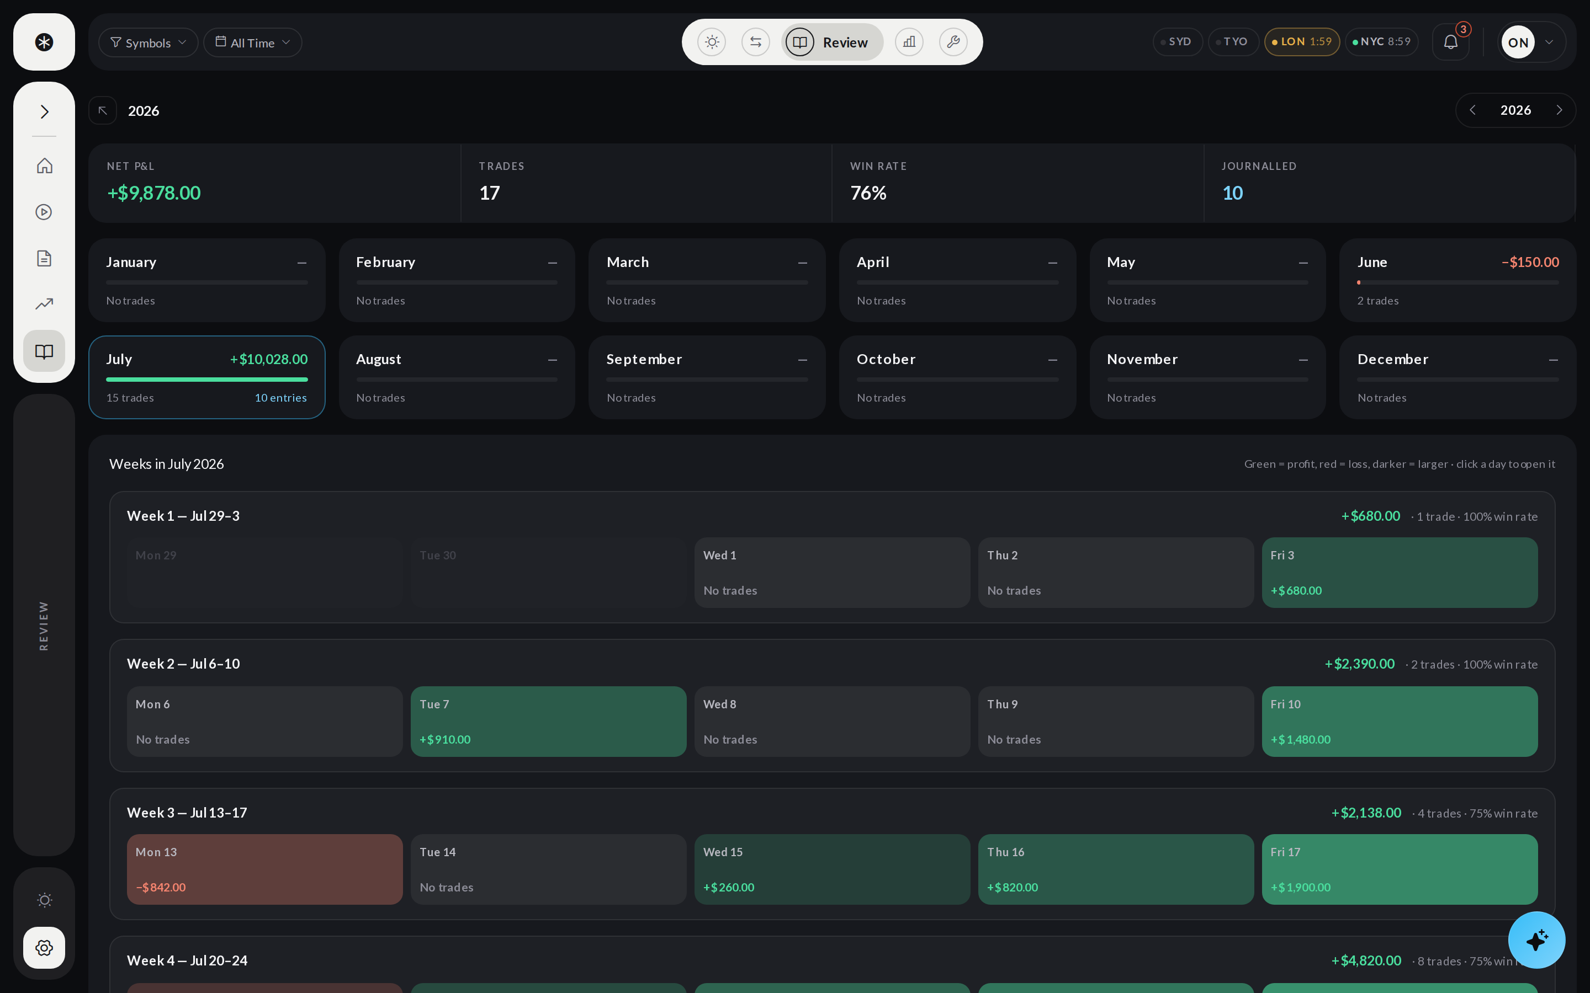
Task: Switch to the sun icon tab in top nav
Action: click(712, 42)
